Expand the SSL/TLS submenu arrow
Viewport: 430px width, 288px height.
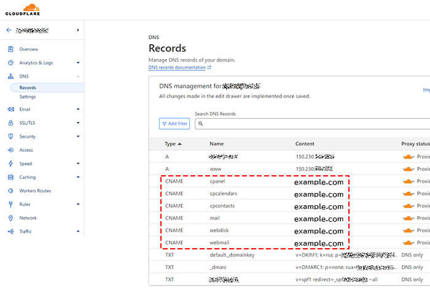point(78,123)
